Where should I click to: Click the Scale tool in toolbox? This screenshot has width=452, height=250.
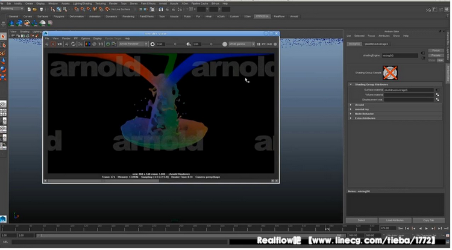[x=3, y=78]
